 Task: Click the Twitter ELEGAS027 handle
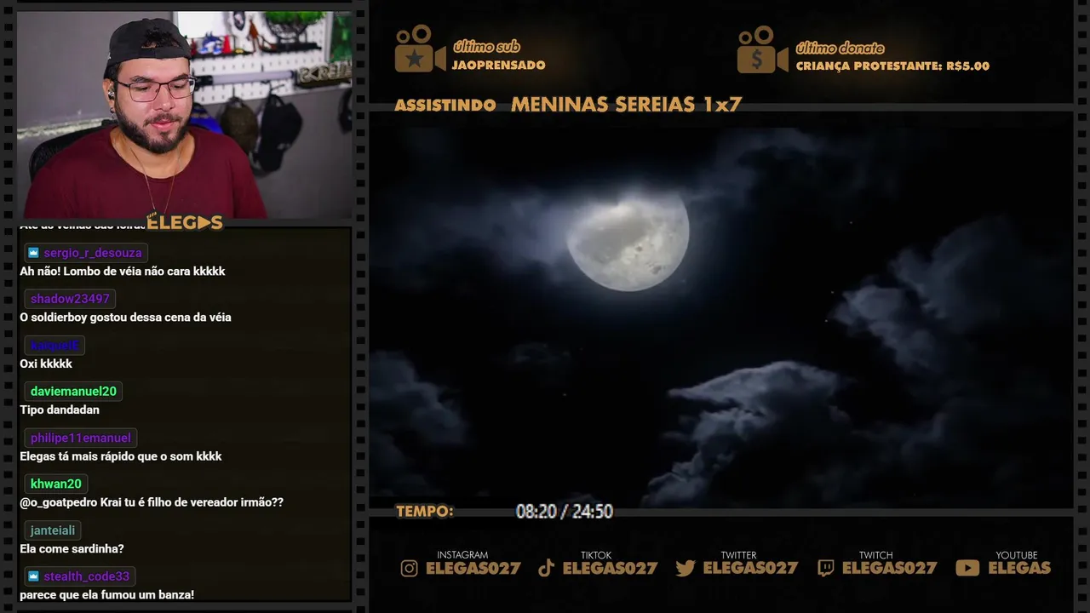point(750,569)
